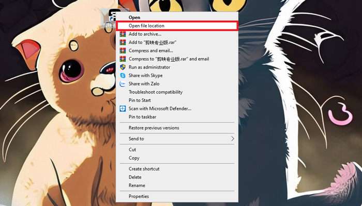Choose Add to archive...
Screen dimensions: 362x206
coord(177,34)
